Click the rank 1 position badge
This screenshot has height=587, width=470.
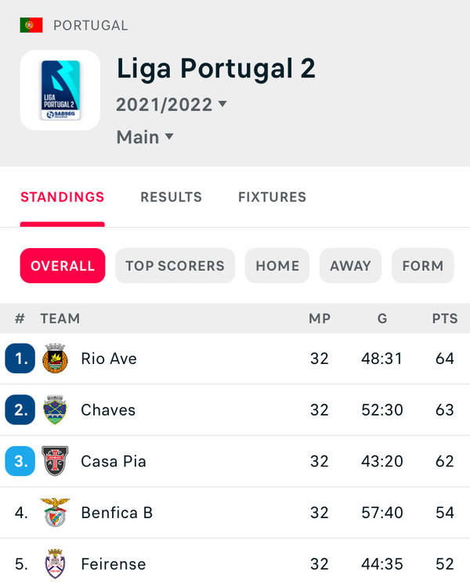[20, 358]
